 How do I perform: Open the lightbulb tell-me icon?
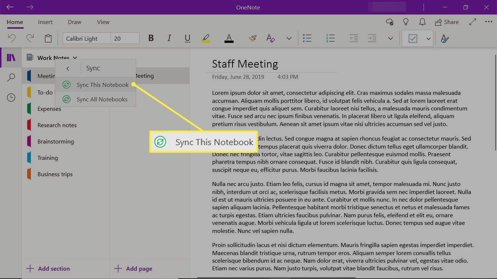coord(406,22)
